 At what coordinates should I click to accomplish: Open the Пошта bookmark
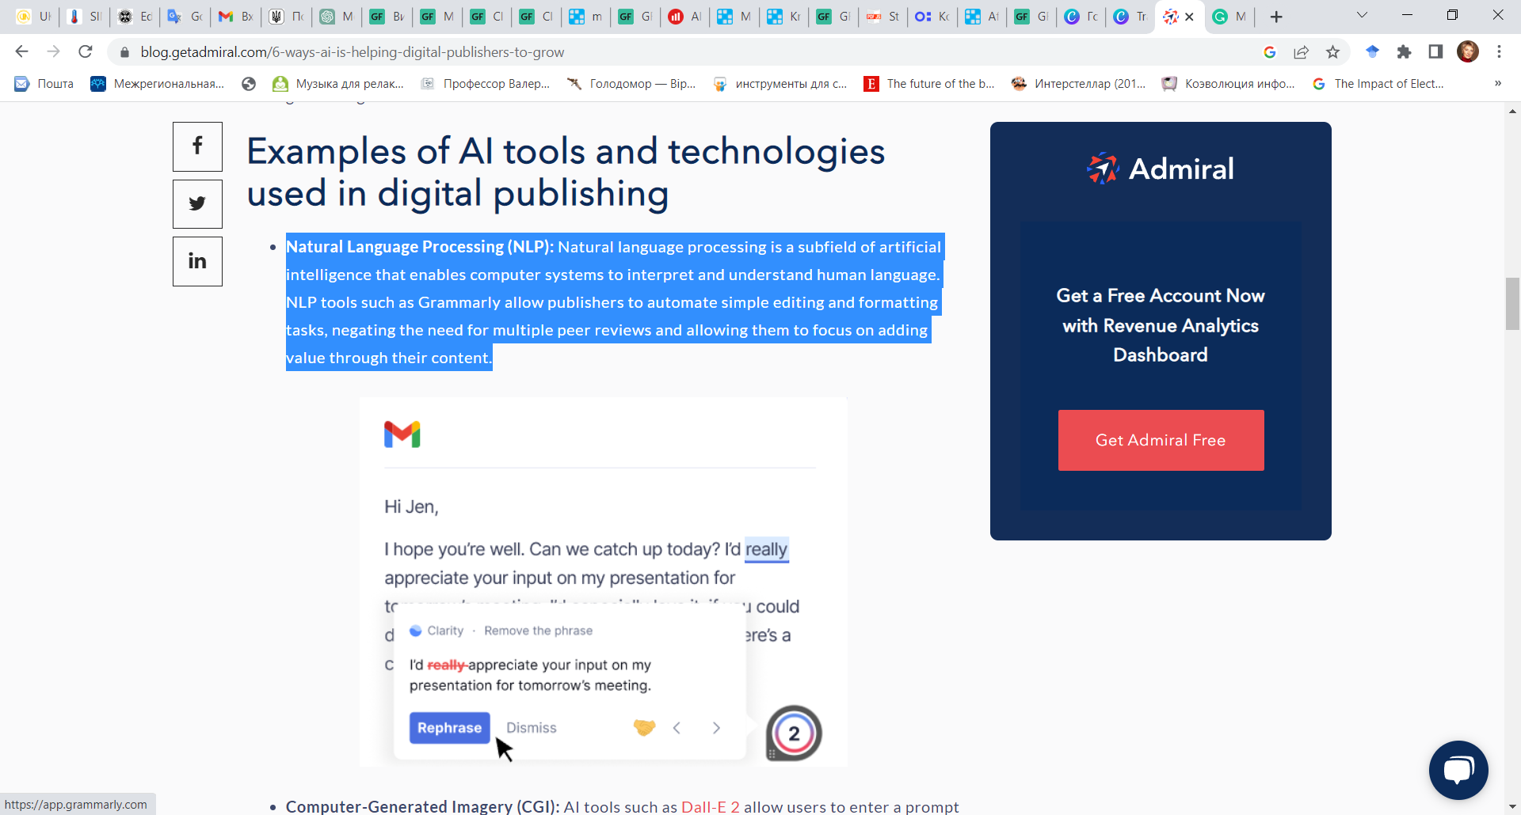coord(44,84)
